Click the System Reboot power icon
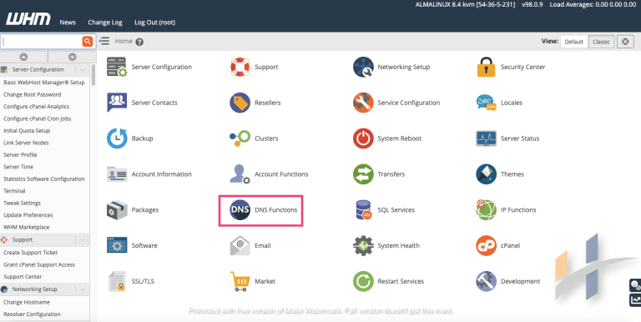The image size is (641, 322). point(363,138)
